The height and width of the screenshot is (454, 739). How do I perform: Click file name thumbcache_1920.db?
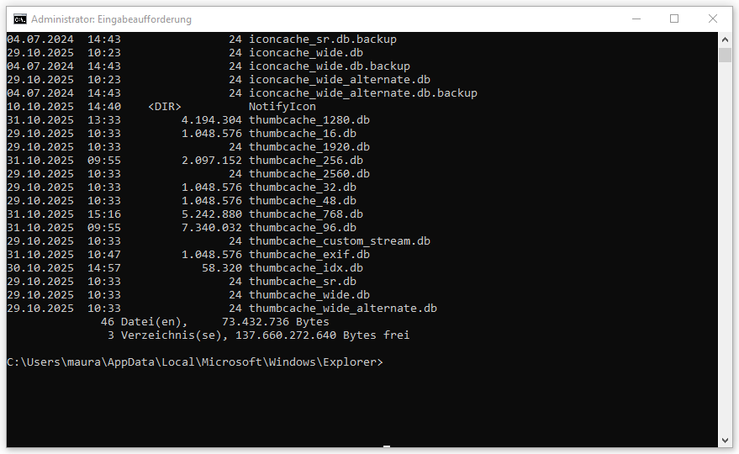[x=309, y=146]
